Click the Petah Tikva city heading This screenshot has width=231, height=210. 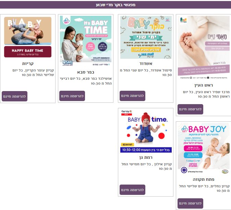click(x=204, y=179)
